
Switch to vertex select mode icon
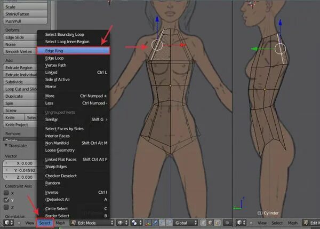pyautogui.click(x=203, y=223)
